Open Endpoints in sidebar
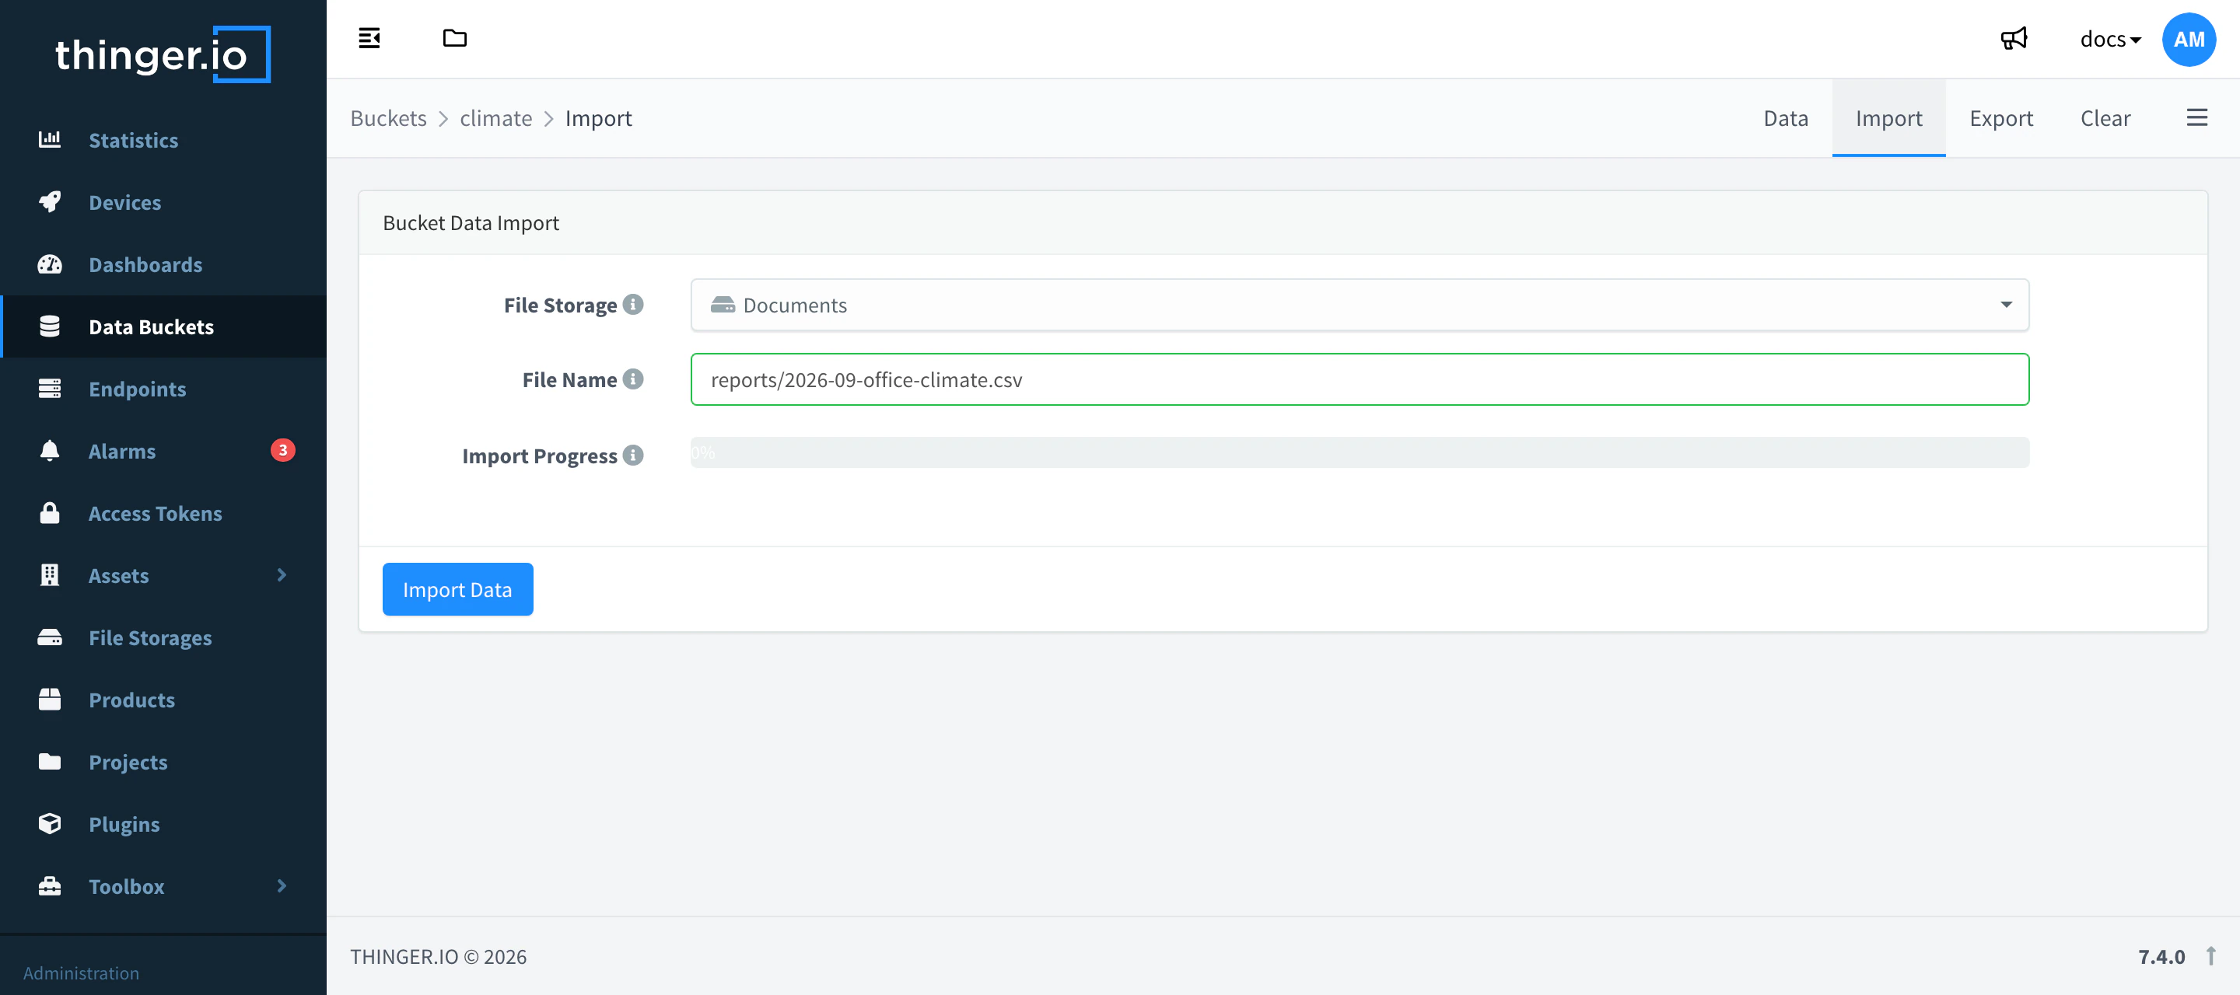Image resolution: width=2240 pixels, height=995 pixels. [x=163, y=389]
